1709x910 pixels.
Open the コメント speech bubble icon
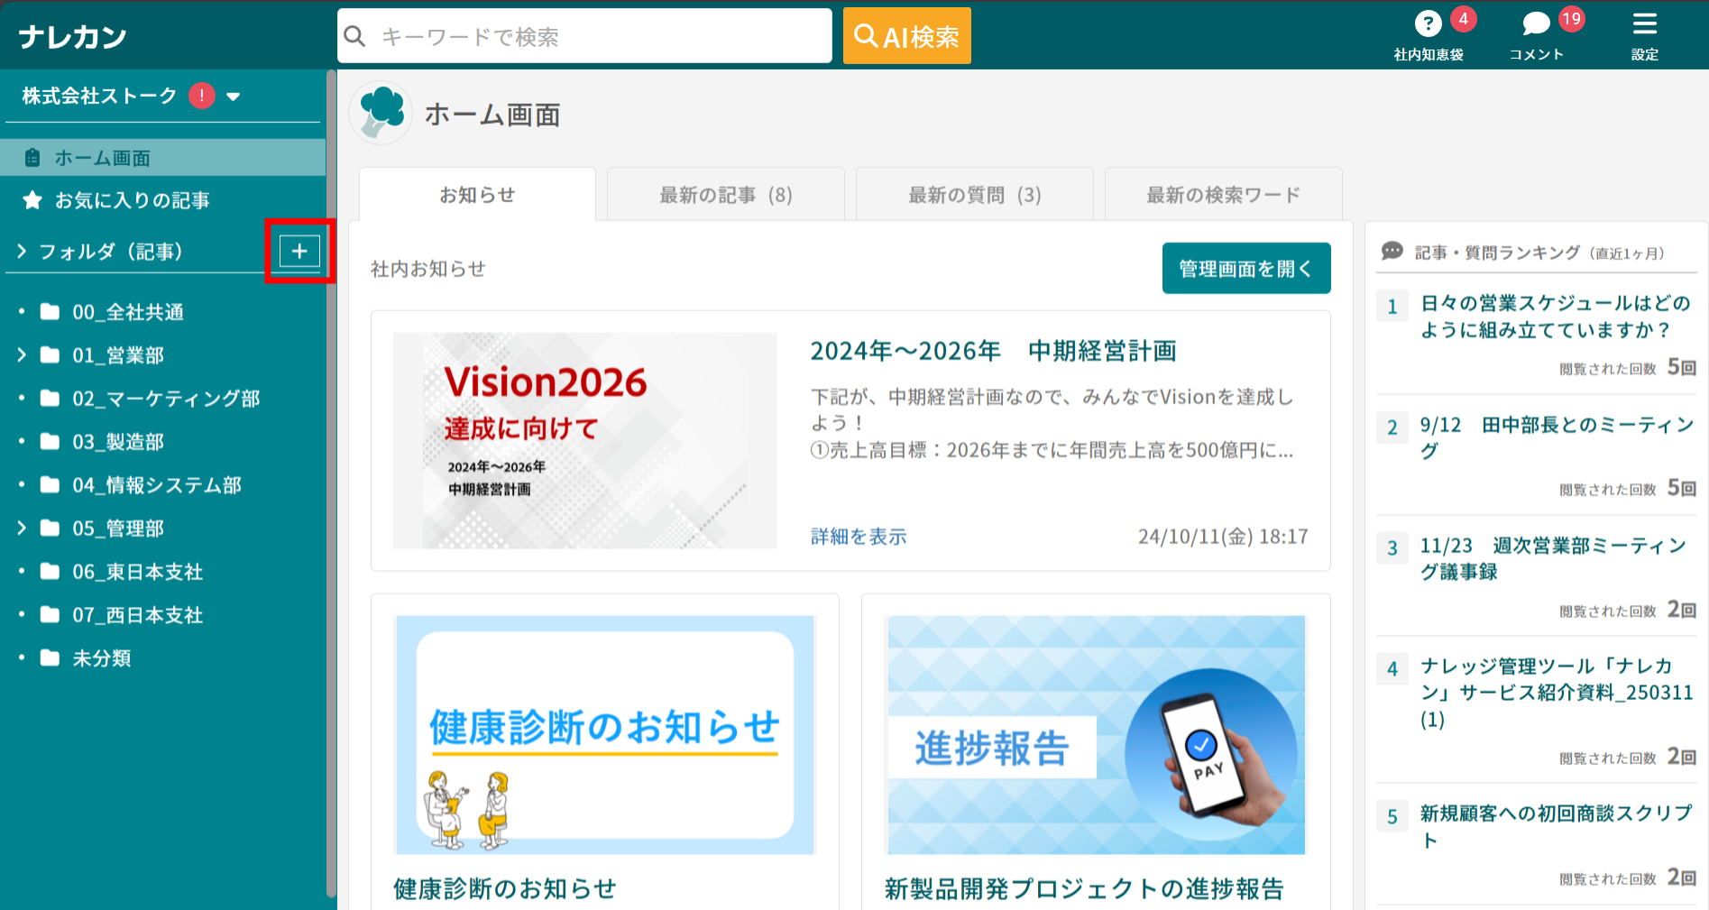(1535, 24)
